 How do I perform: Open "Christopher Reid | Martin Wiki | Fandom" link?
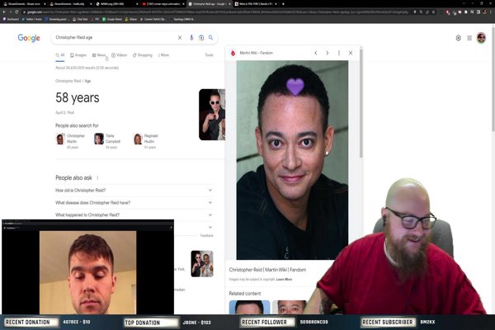tap(267, 270)
